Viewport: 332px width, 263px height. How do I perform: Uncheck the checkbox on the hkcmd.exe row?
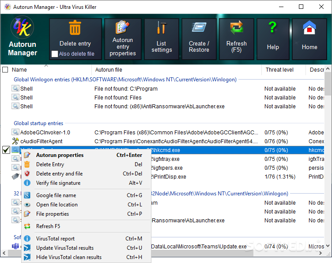[6, 150]
